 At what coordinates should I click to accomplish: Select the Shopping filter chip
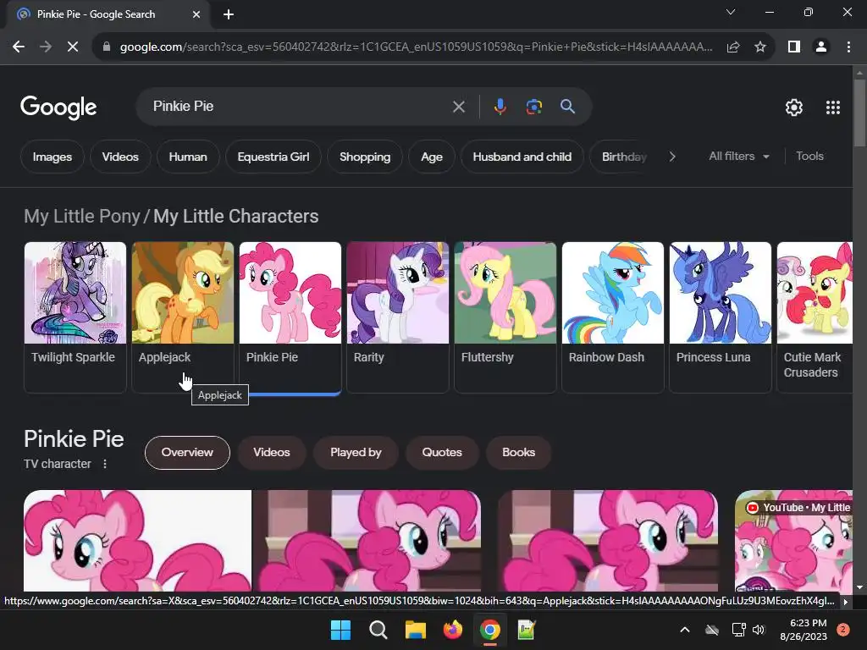(x=365, y=157)
